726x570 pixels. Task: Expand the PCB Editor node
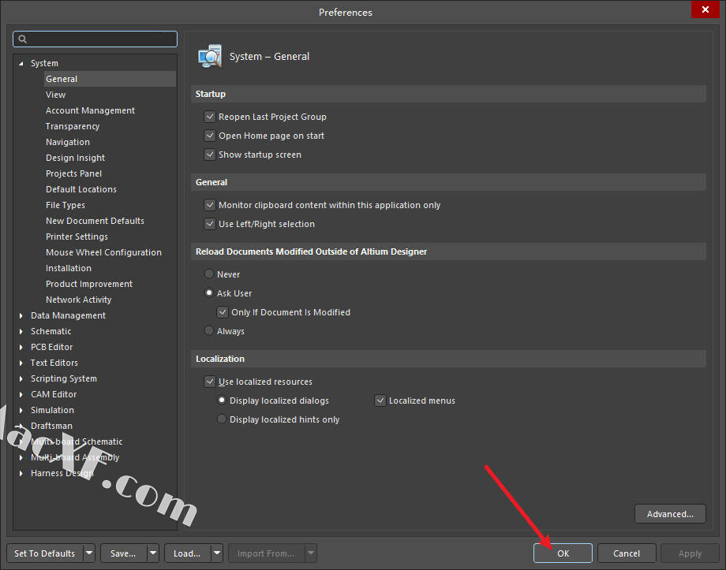(x=21, y=347)
